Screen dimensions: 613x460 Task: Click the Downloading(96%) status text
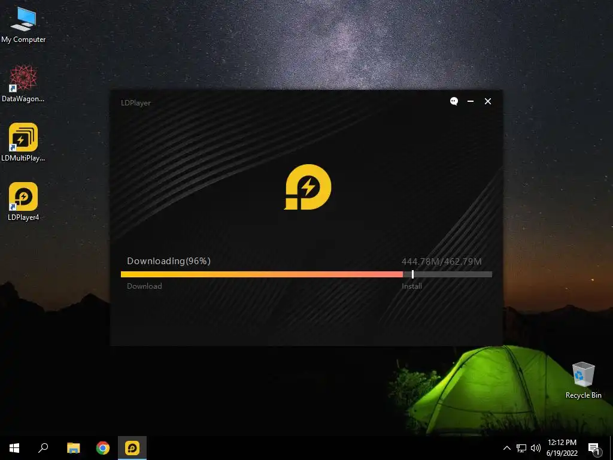[x=168, y=261]
